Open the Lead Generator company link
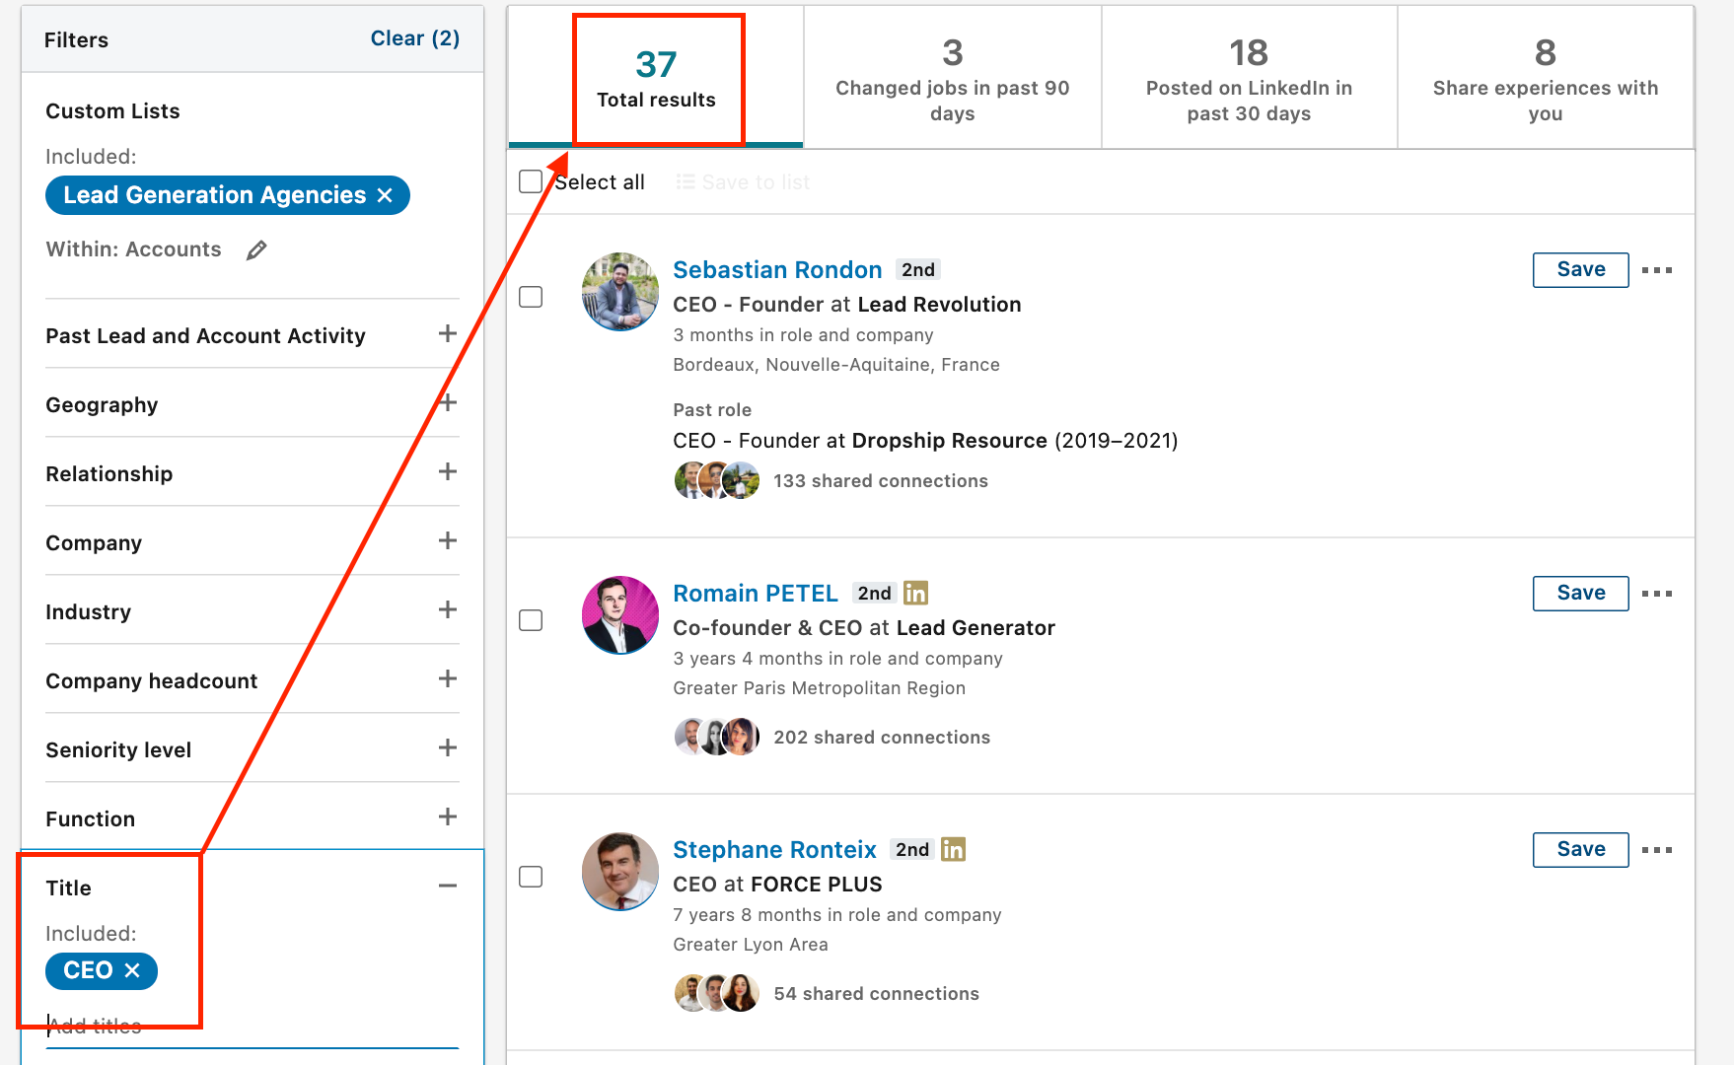The height and width of the screenshot is (1065, 1734). coord(975,628)
